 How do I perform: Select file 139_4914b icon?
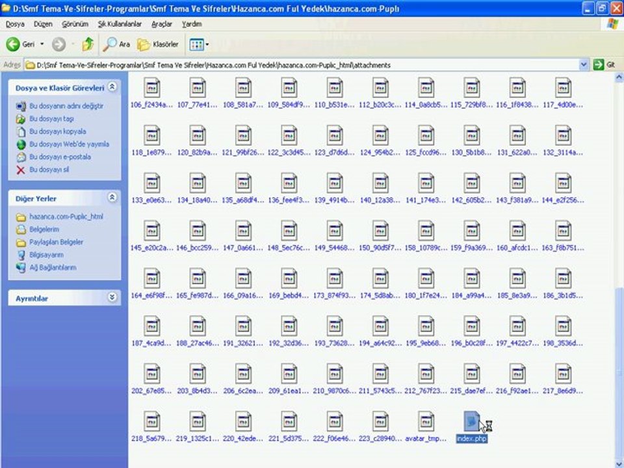click(x=334, y=183)
